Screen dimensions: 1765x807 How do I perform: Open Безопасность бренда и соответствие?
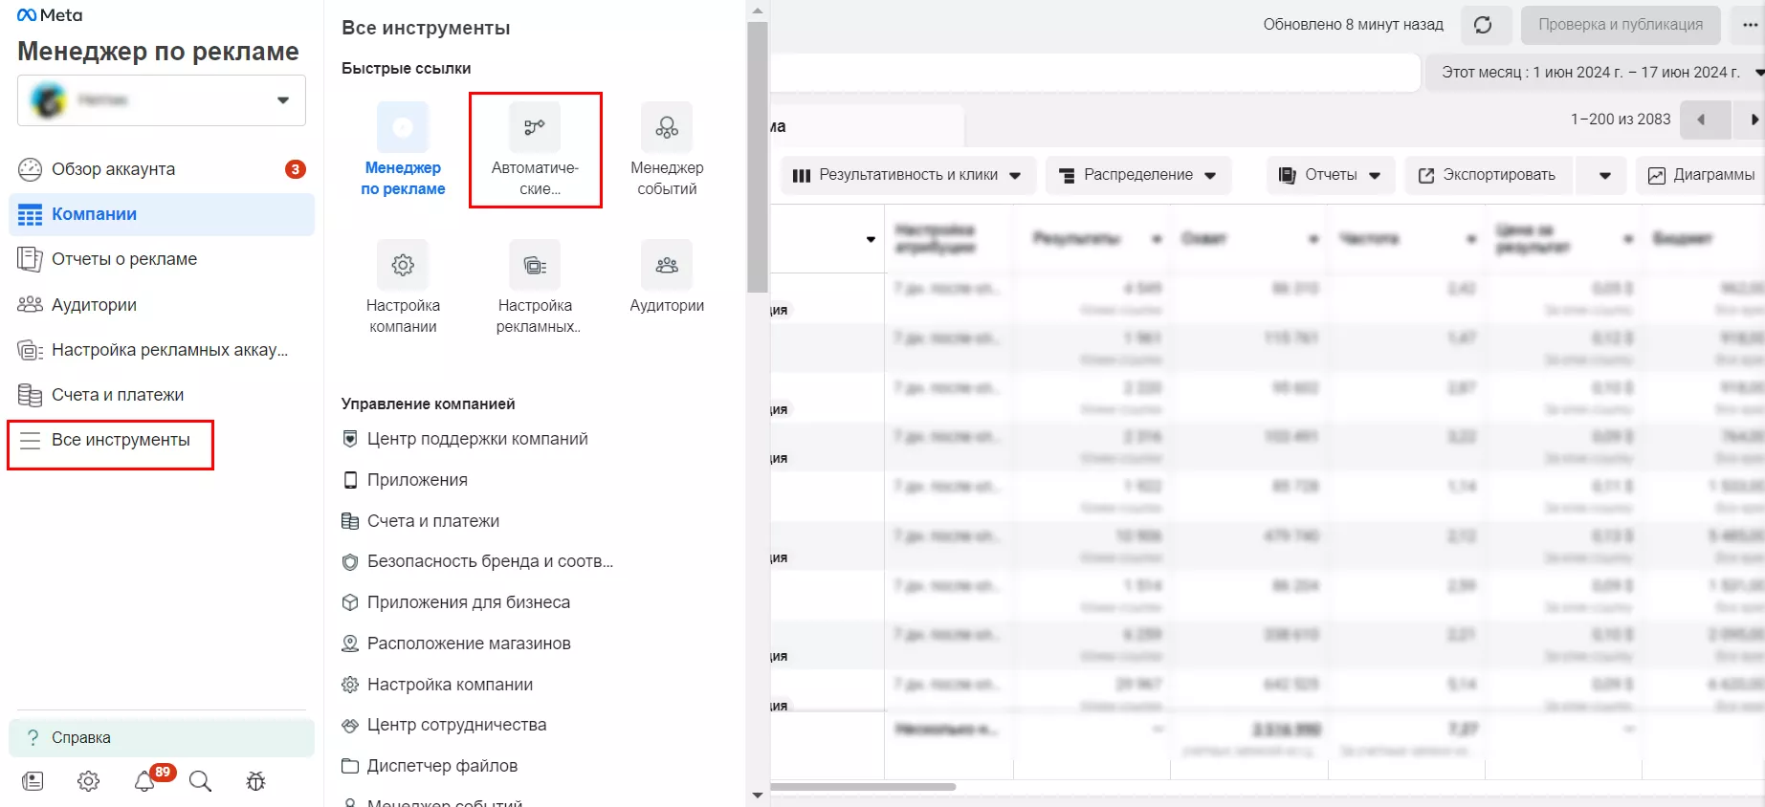pyautogui.click(x=477, y=561)
